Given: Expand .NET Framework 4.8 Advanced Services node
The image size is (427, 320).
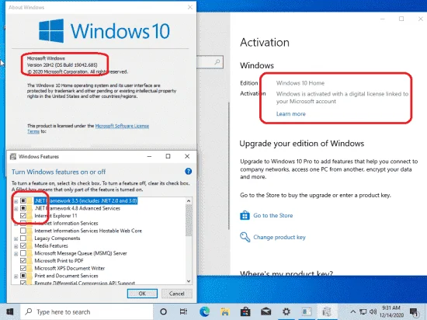Looking at the screenshot, I should pos(16,209).
